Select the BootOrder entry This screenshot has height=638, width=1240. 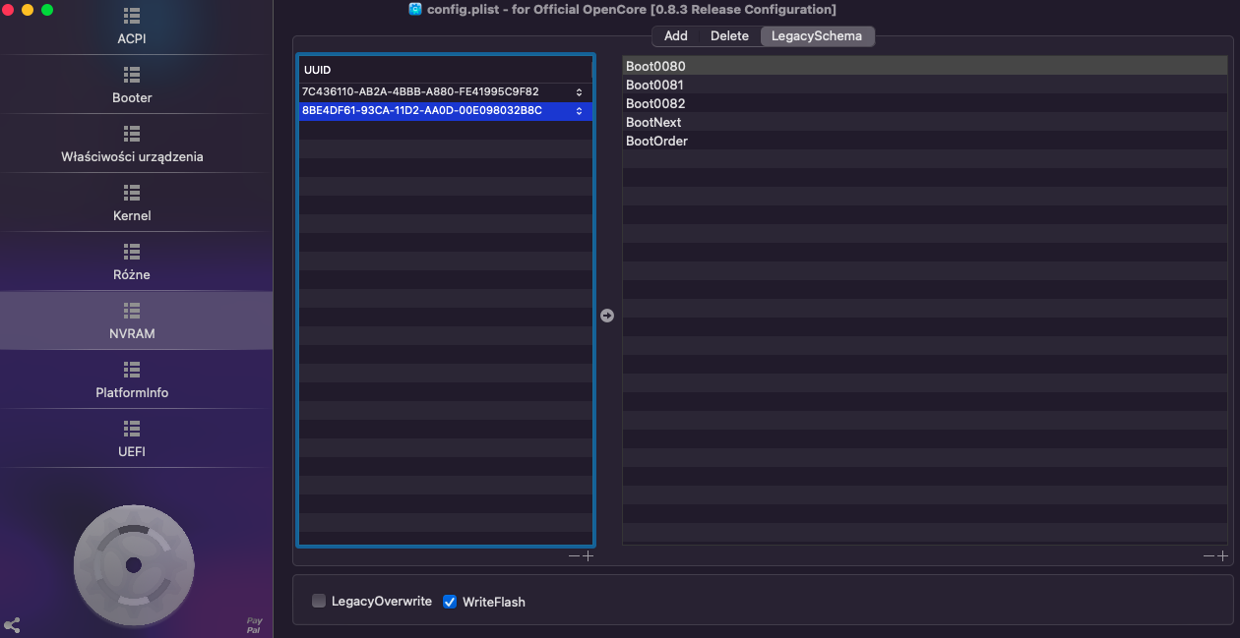(925, 141)
